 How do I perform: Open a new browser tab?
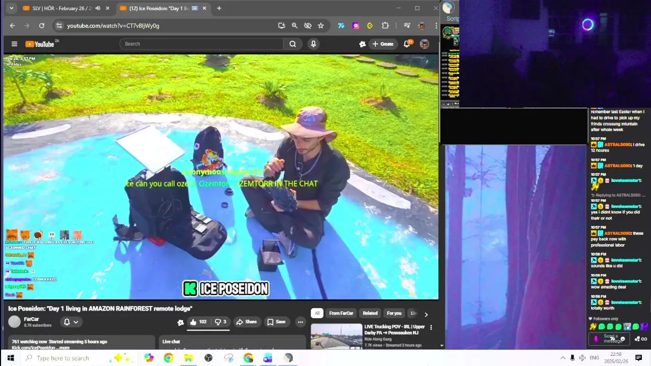point(219,8)
